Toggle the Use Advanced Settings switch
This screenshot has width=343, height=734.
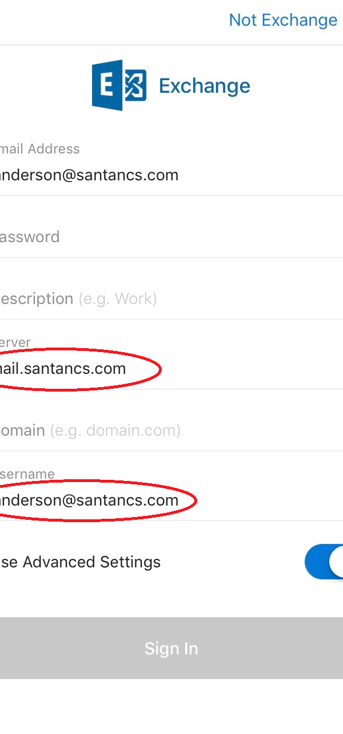[324, 562]
